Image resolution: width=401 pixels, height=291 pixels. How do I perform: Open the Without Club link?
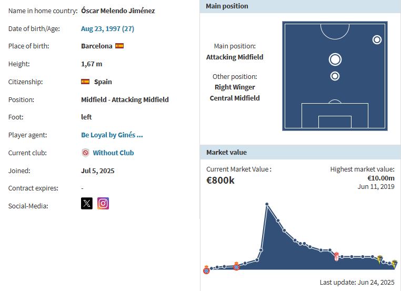[113, 153]
